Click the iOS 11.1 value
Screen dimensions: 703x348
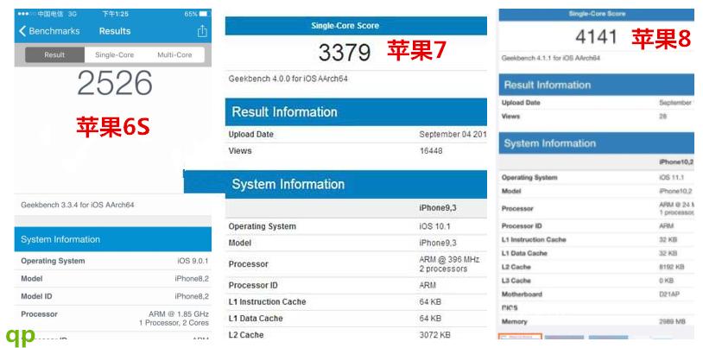(671, 178)
